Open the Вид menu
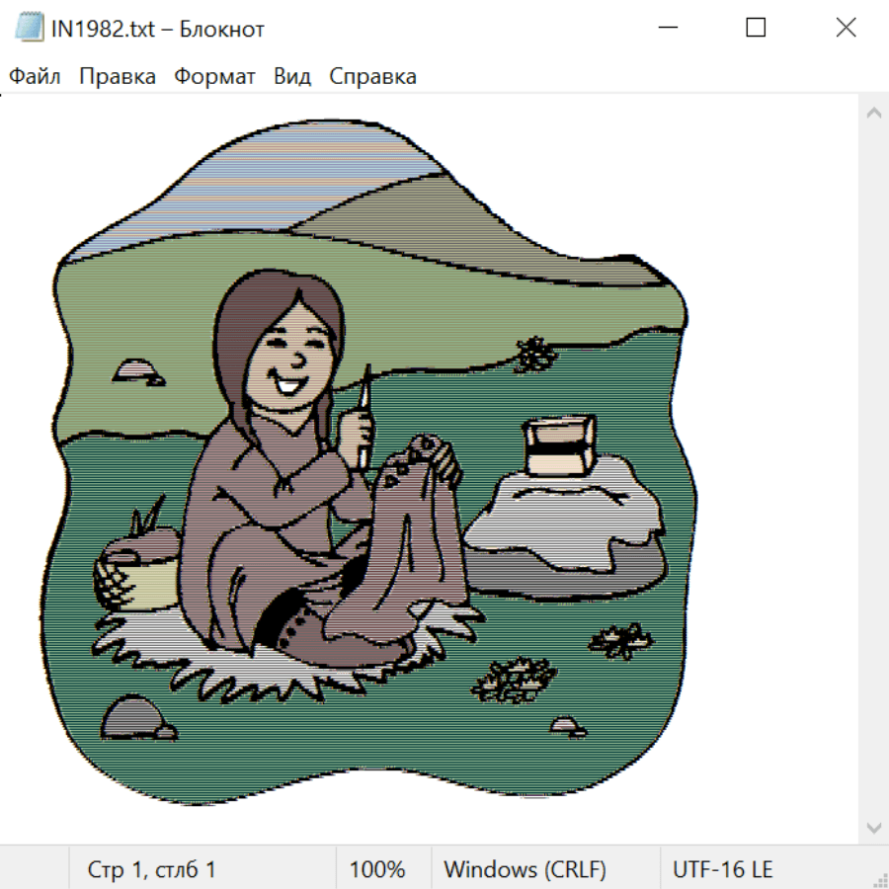This screenshot has width=889, height=889. tap(291, 77)
